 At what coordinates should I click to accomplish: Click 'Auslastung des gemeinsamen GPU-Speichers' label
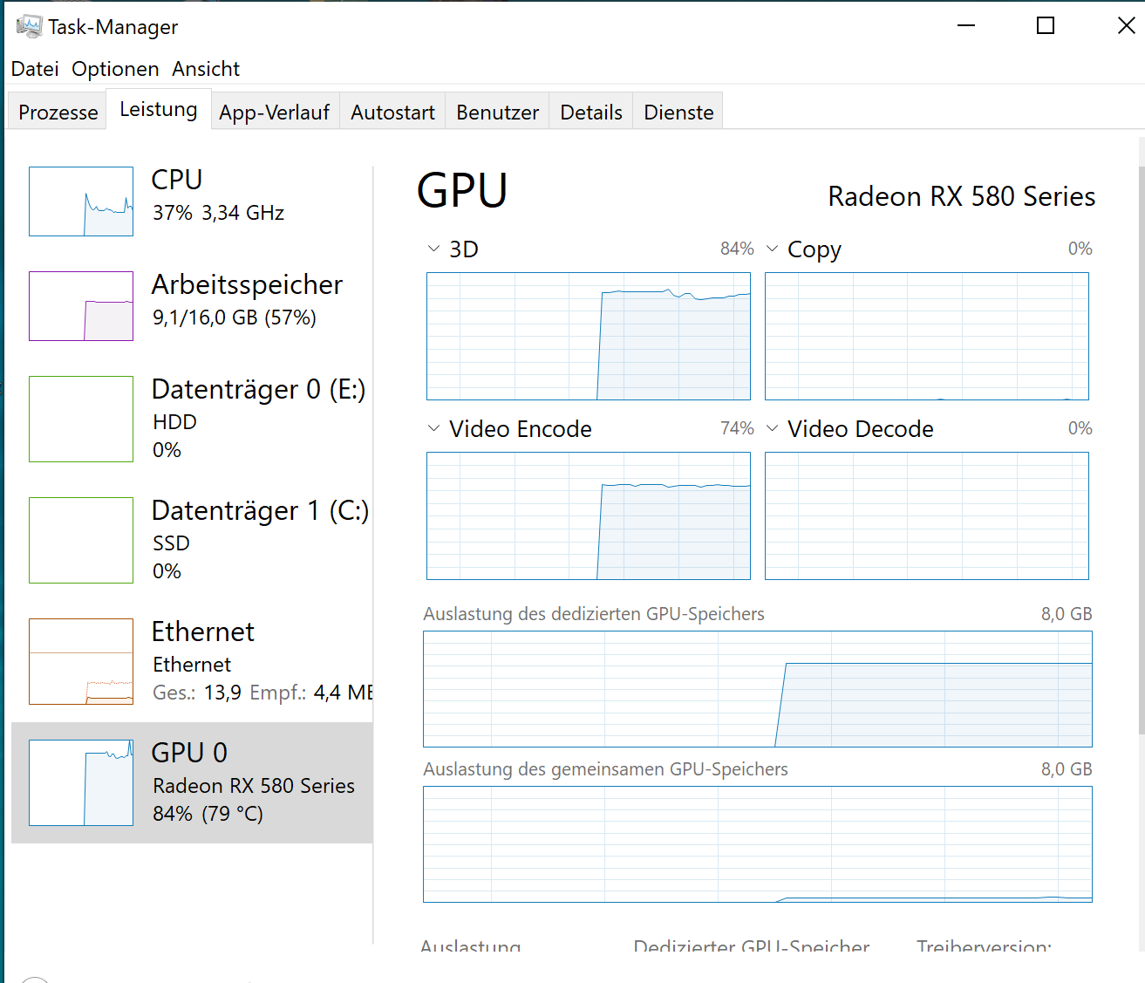pyautogui.click(x=605, y=769)
